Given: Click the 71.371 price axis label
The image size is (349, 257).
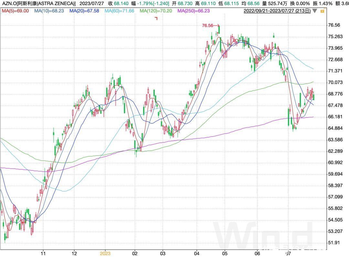Looking at the screenshot, I should click(335, 71).
